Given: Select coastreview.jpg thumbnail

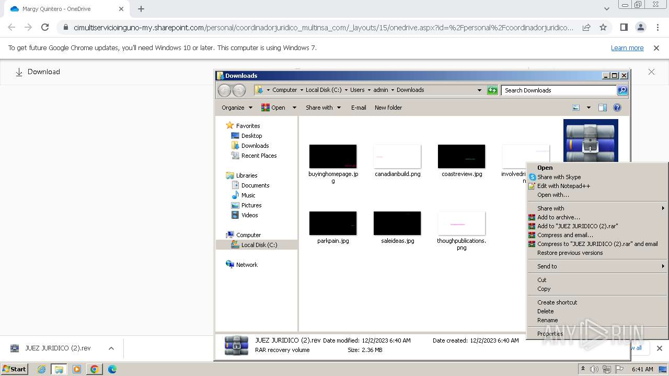Looking at the screenshot, I should 462,157.
